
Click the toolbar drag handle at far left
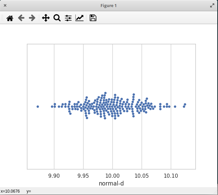click(2, 18)
